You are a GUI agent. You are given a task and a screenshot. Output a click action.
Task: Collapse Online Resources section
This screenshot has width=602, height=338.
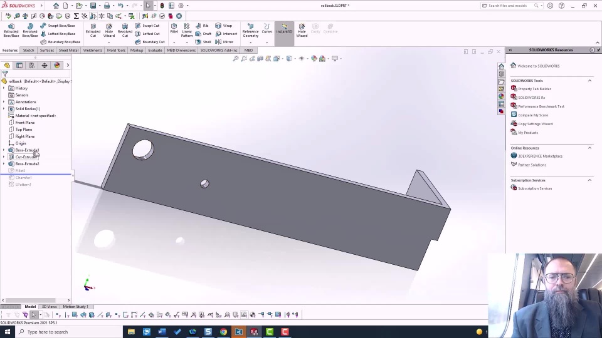[x=589, y=148]
